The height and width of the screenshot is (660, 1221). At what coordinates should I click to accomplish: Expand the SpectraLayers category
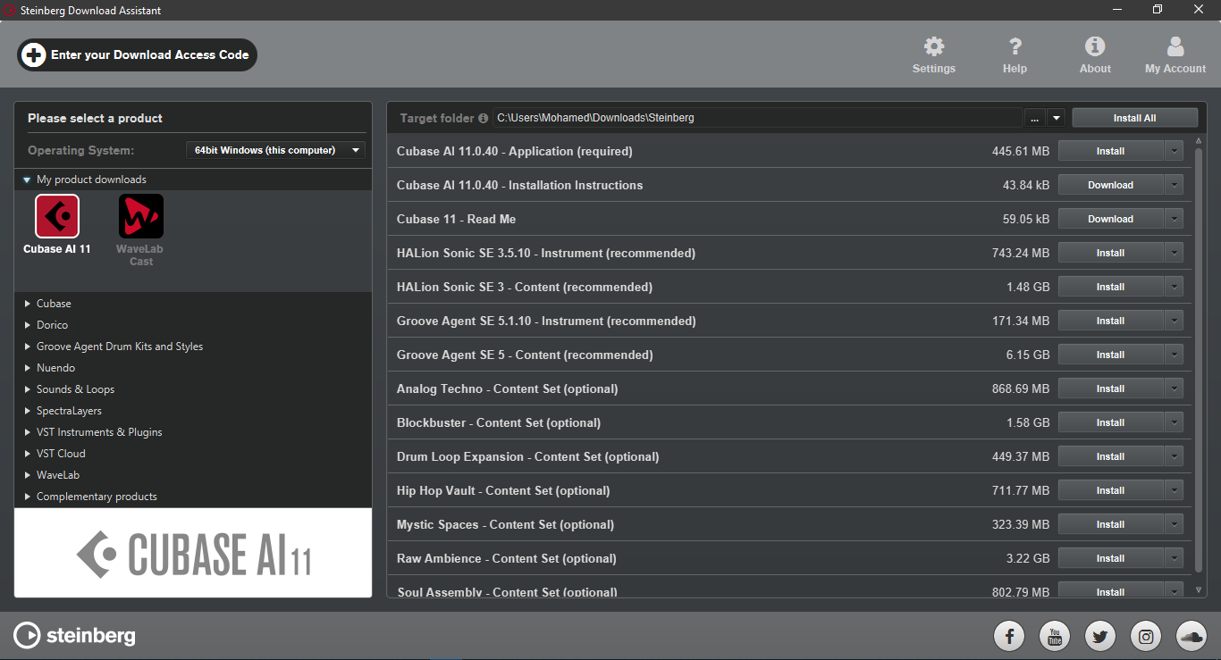click(x=28, y=411)
